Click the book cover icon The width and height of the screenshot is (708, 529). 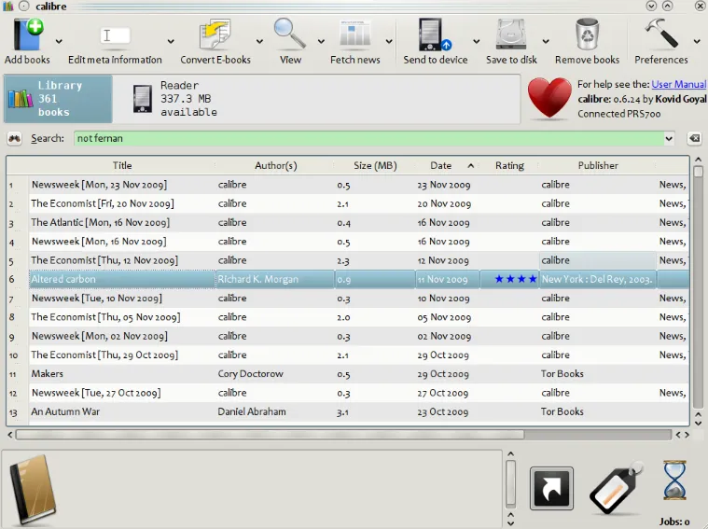coord(34,489)
